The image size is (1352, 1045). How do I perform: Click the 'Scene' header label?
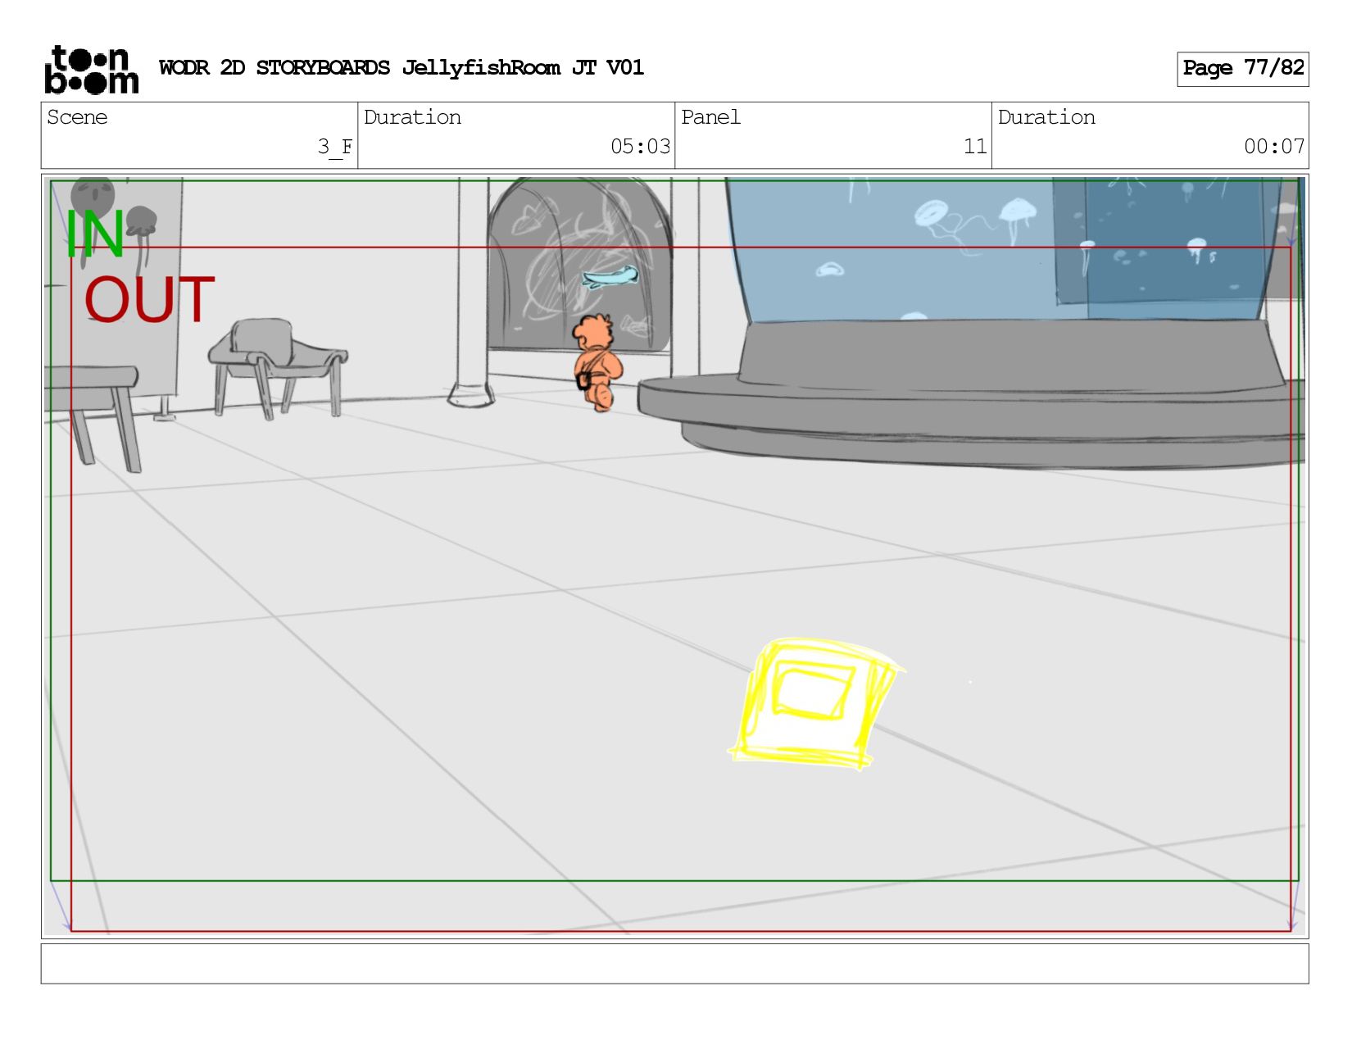(x=77, y=117)
